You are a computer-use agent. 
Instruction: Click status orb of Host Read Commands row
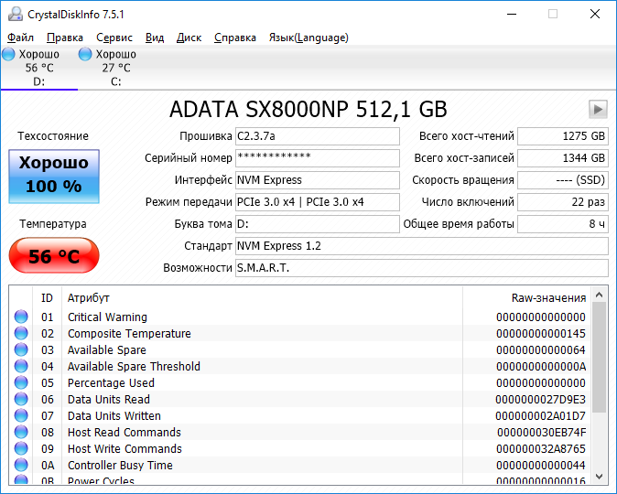pos(21,432)
